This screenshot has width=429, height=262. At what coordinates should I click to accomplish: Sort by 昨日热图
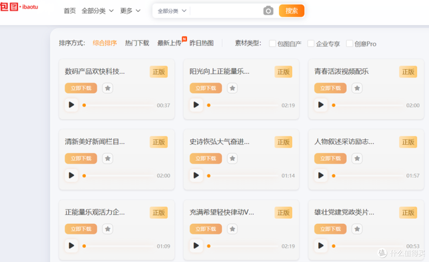click(202, 43)
